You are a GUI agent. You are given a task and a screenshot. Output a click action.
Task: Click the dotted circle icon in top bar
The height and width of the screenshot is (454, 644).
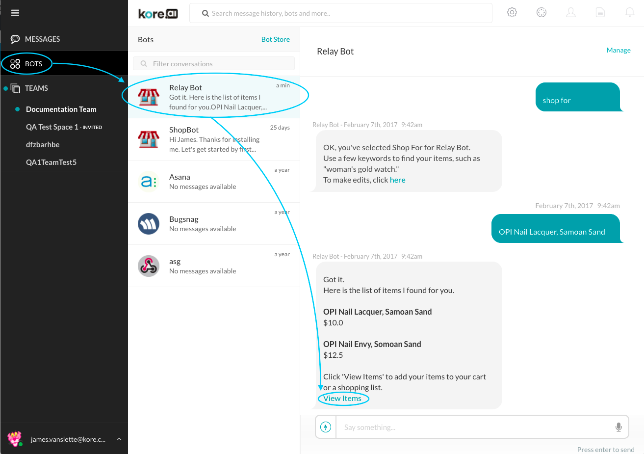tap(541, 13)
